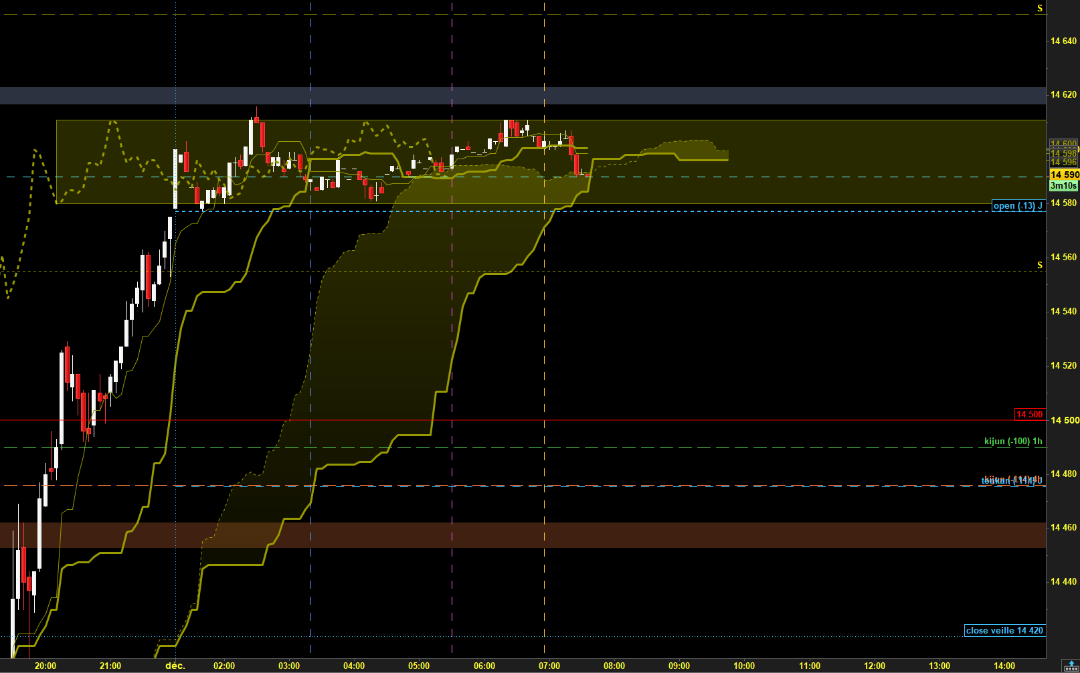Click the 05:00 time axis label
Image resolution: width=1080 pixels, height=673 pixels.
[419, 666]
